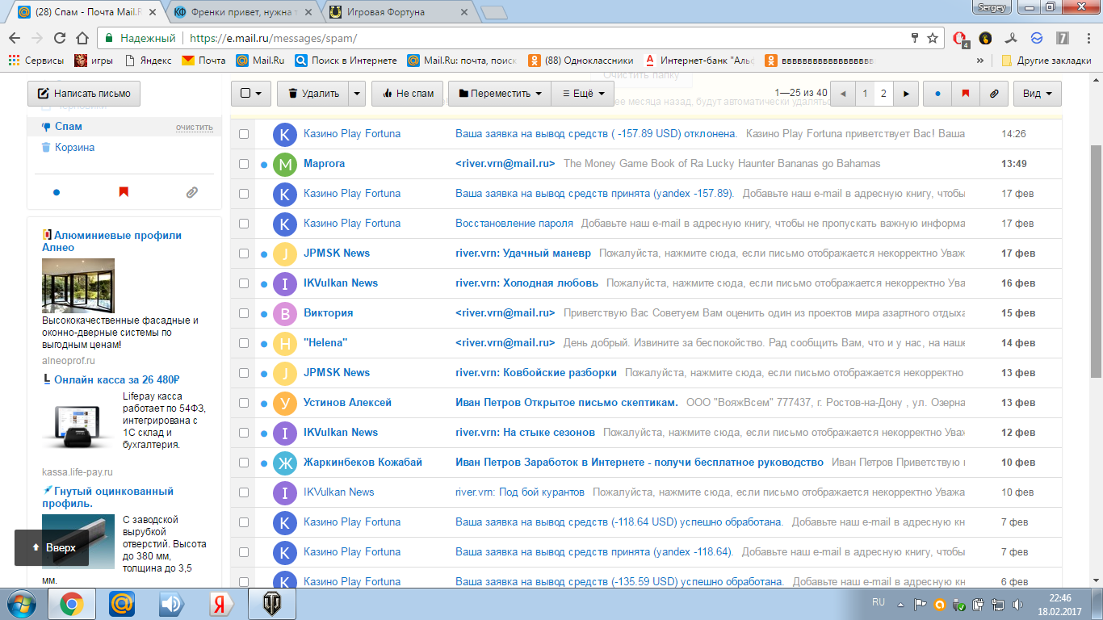This screenshot has height=620, width=1103.
Task: Check the Виктория message checkbox
Action: click(x=244, y=313)
